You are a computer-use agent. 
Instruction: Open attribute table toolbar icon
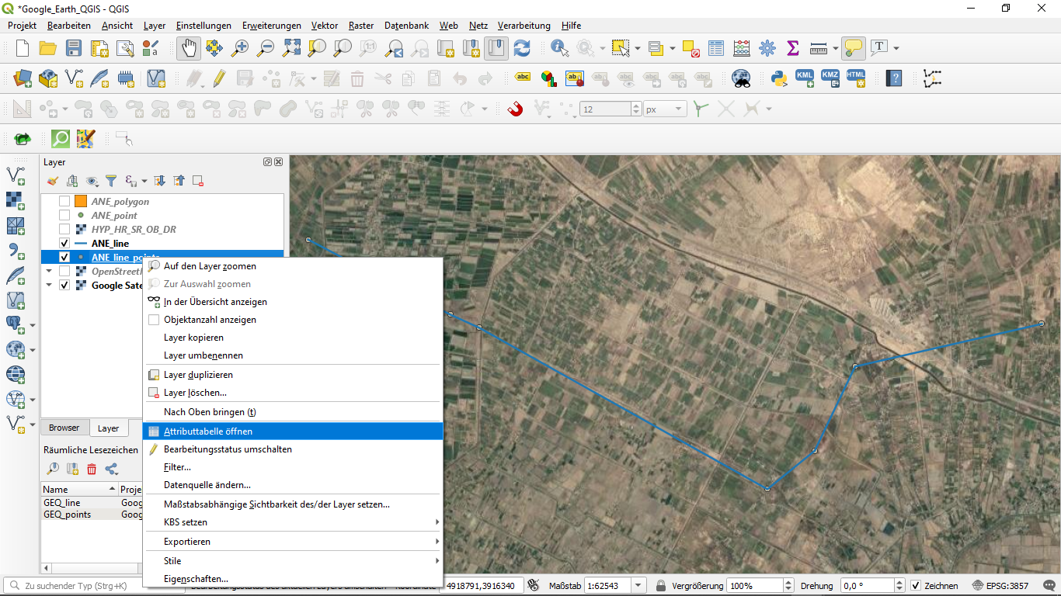pyautogui.click(x=715, y=48)
